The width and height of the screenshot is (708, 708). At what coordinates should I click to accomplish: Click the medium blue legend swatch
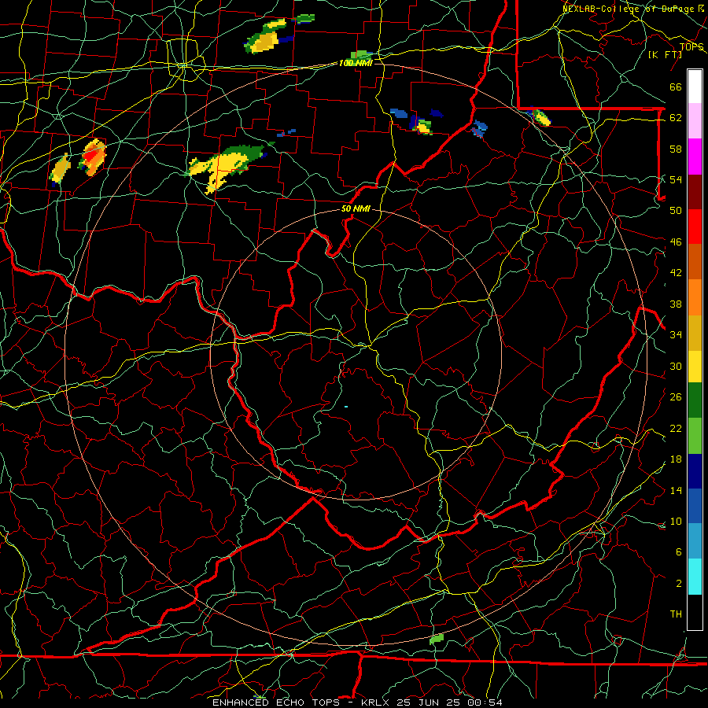(695, 506)
